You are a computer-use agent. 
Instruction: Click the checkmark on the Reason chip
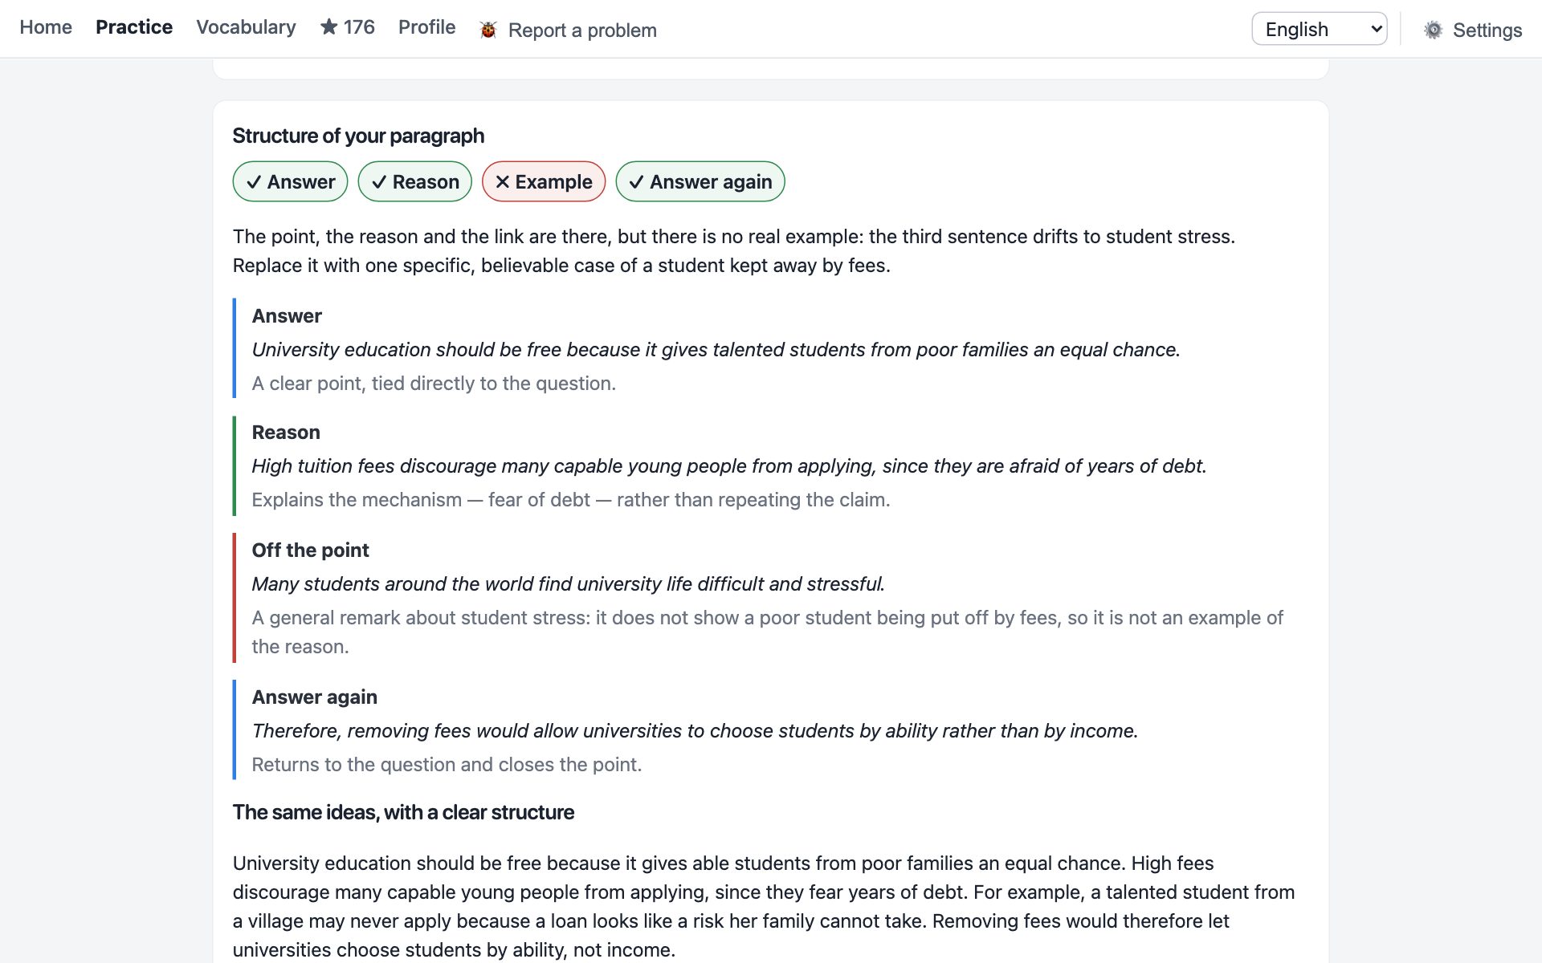click(379, 182)
